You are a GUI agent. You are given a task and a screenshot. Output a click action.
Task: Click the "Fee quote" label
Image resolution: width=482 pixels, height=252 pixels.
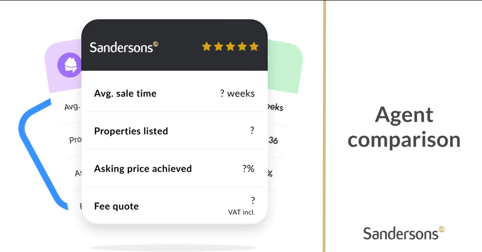[116, 206]
